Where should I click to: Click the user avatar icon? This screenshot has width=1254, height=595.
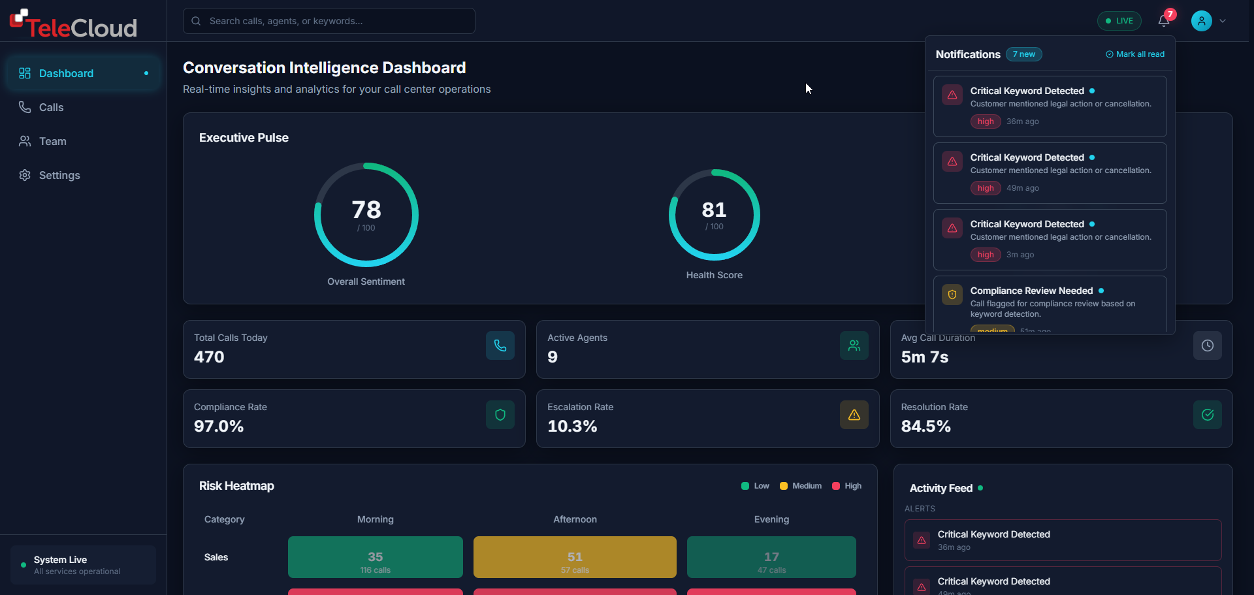(1201, 21)
